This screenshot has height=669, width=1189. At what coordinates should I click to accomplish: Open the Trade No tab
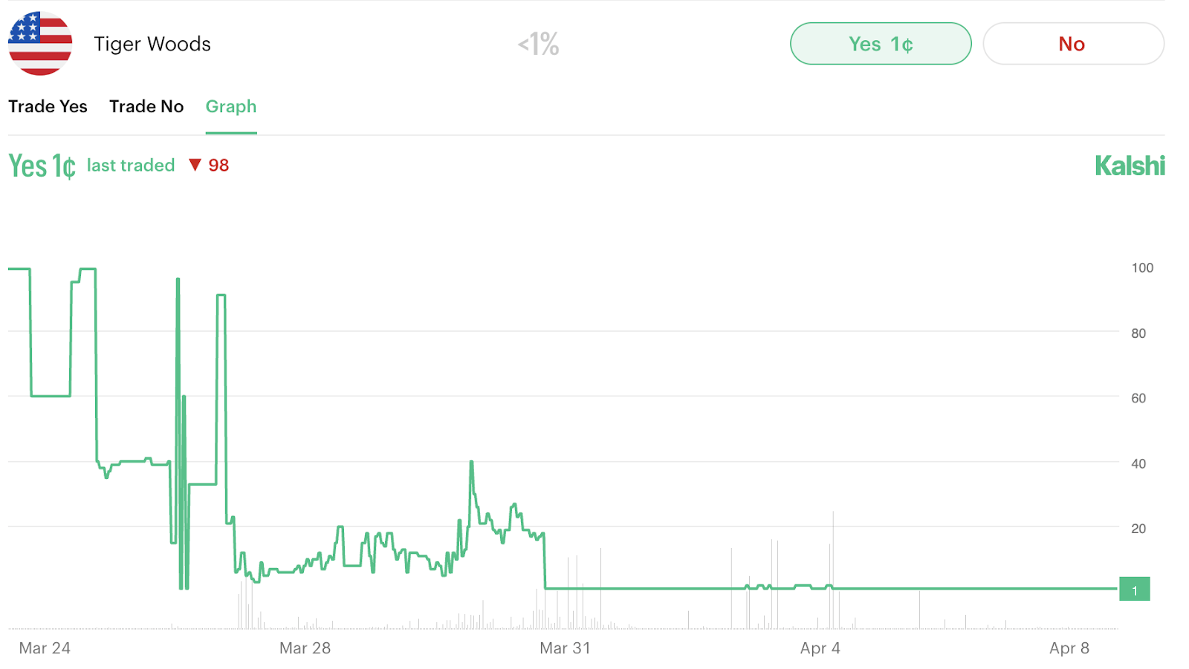tap(146, 106)
